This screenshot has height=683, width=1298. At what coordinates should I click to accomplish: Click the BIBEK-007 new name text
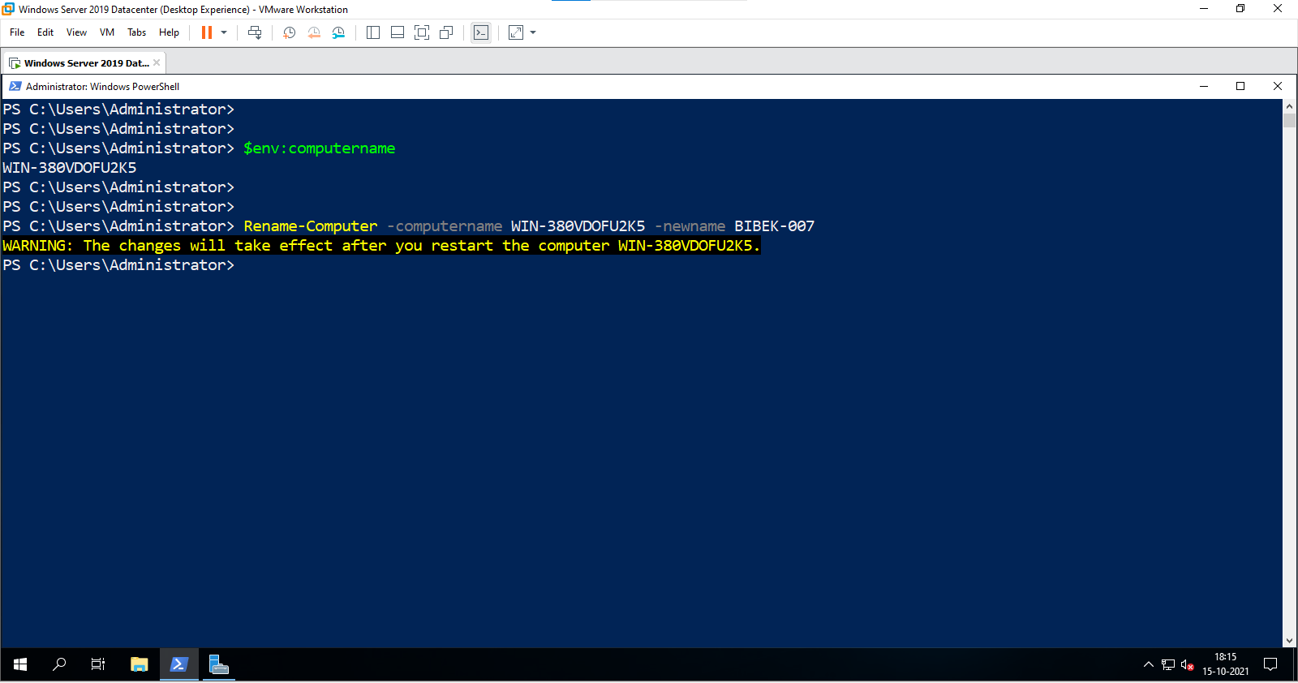[x=775, y=226]
